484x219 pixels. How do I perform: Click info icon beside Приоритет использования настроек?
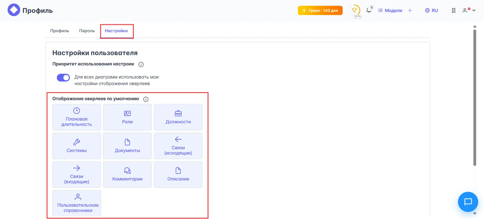coord(141,64)
